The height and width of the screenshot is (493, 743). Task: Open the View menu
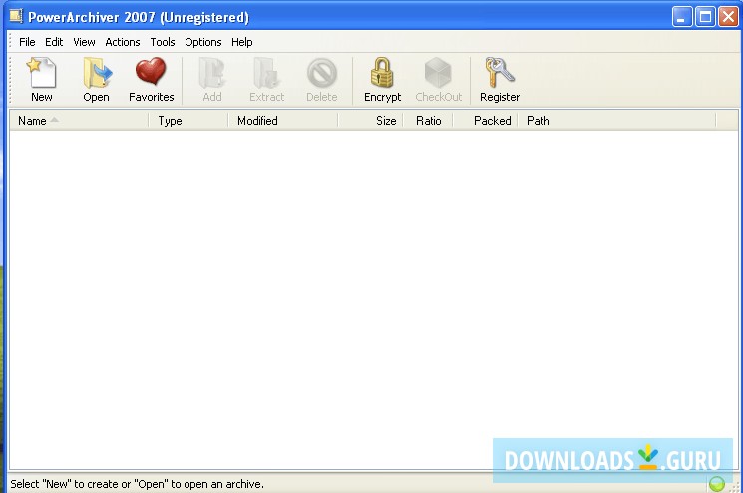[84, 42]
